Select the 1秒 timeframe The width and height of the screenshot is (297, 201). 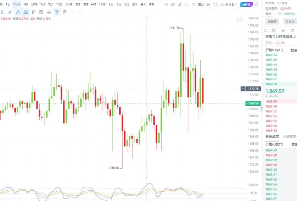pos(25,4)
